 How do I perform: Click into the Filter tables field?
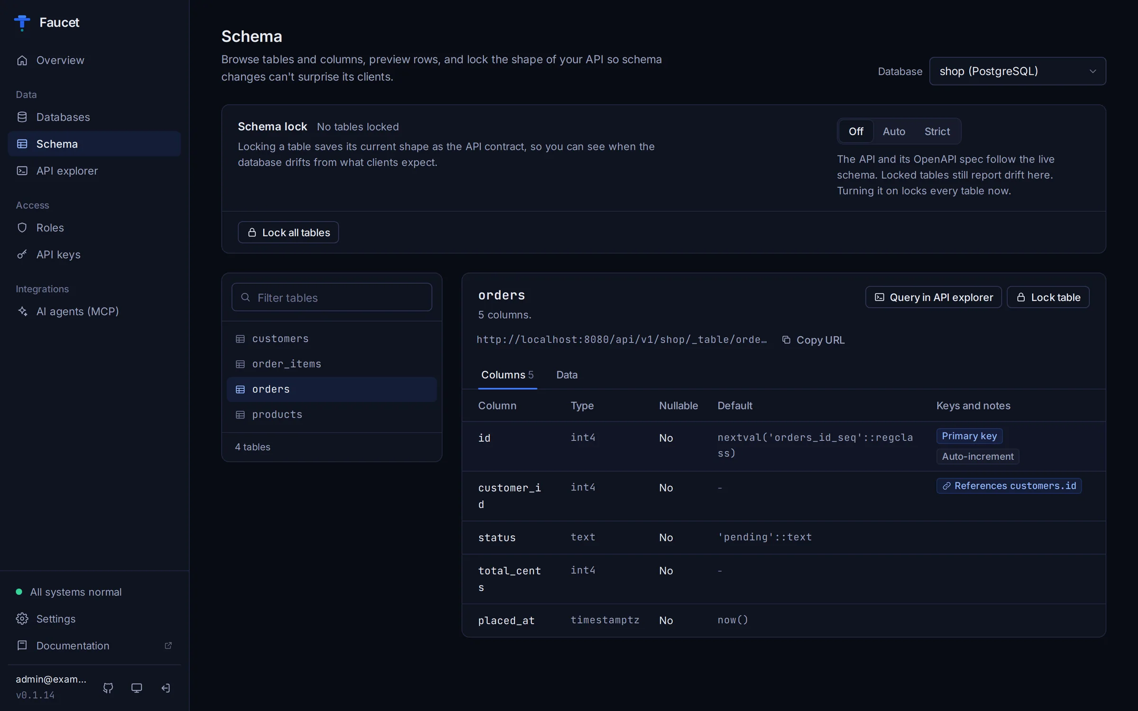pyautogui.click(x=332, y=297)
